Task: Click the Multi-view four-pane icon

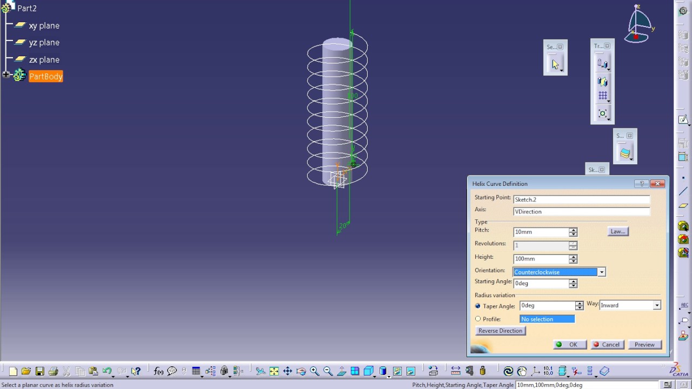Action: [355, 371]
